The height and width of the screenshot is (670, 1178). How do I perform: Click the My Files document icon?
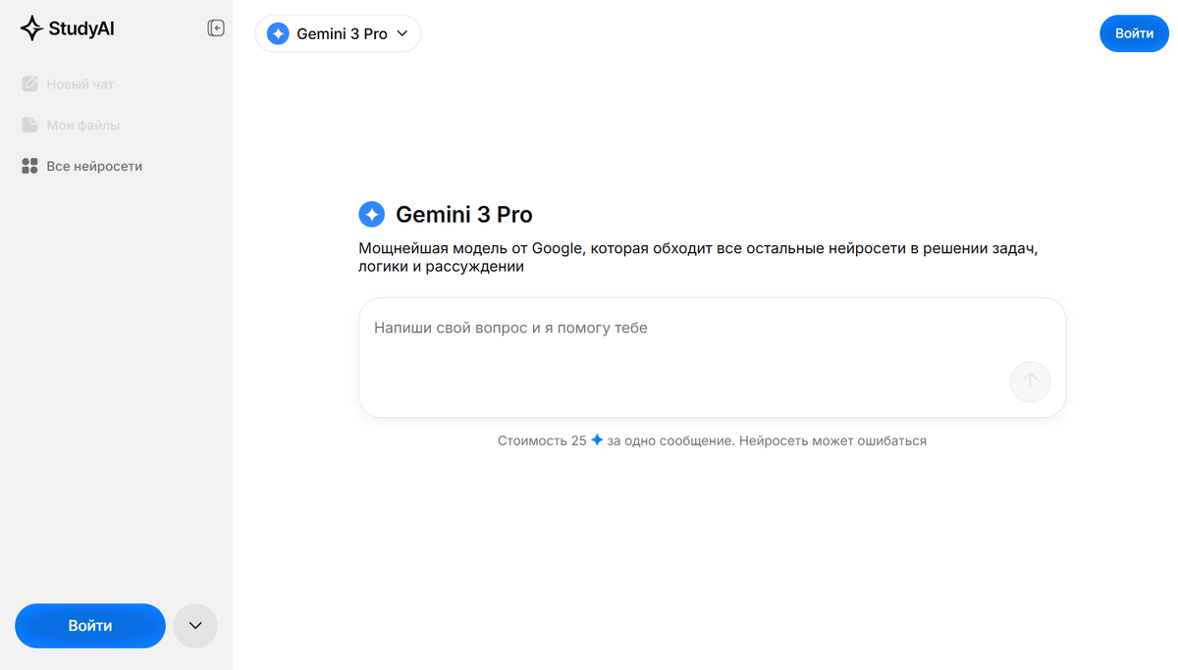29,126
